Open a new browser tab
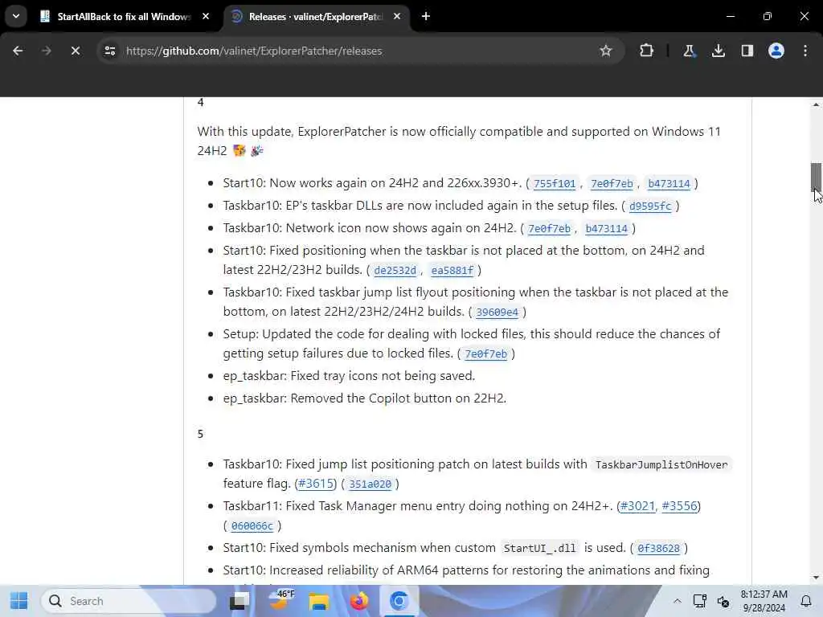 [x=426, y=16]
